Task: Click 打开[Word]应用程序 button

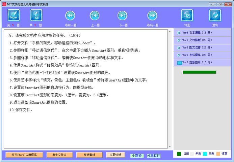Action: click(x=24, y=155)
